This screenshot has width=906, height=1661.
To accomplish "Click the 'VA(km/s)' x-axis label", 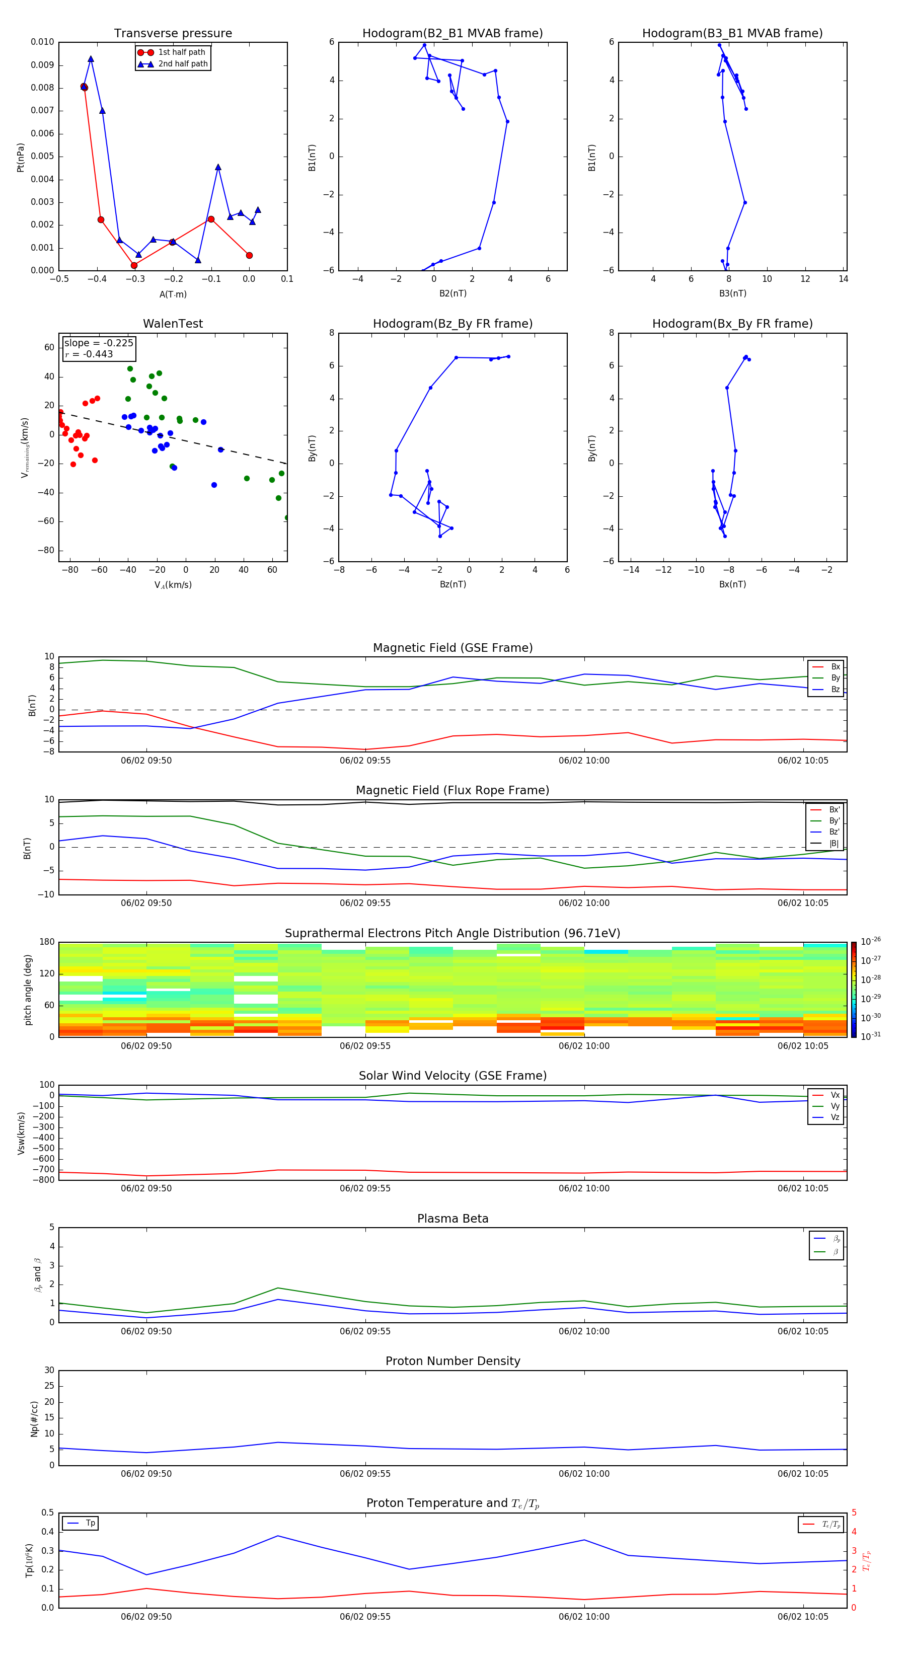I will (x=173, y=585).
